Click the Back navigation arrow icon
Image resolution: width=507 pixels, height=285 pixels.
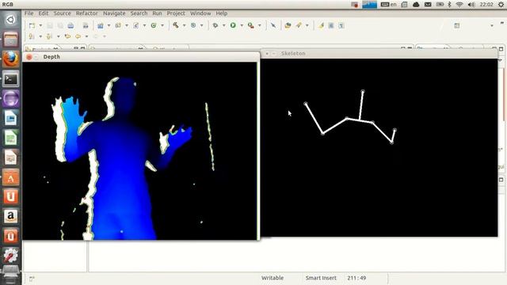pos(78,36)
